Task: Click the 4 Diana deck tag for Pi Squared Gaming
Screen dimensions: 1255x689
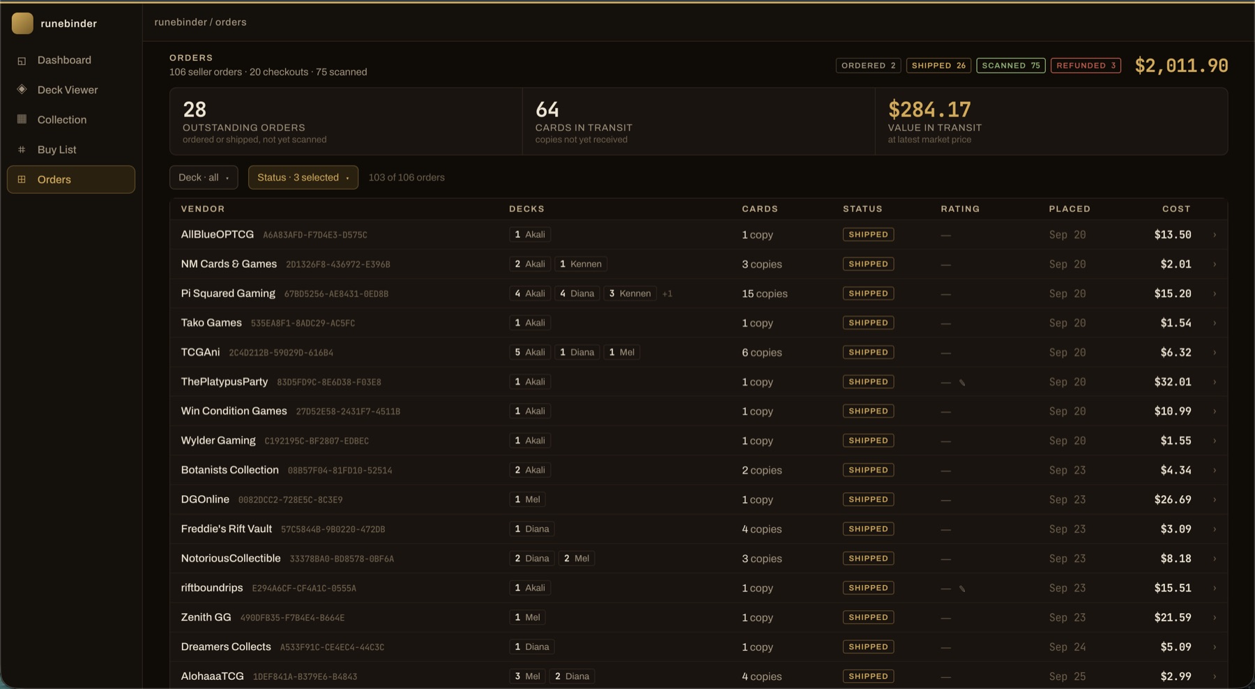Action: [x=577, y=294]
